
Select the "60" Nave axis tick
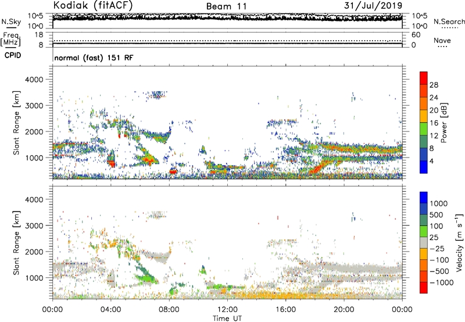(x=416, y=35)
